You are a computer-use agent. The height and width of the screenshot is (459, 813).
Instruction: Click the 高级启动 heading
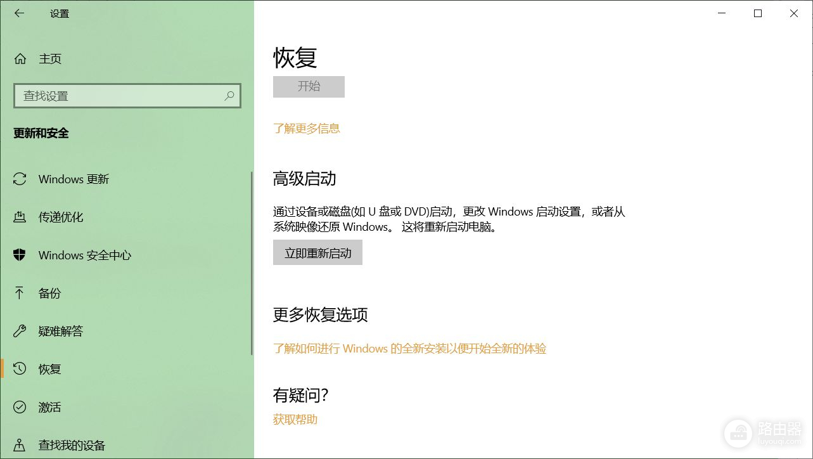click(305, 179)
